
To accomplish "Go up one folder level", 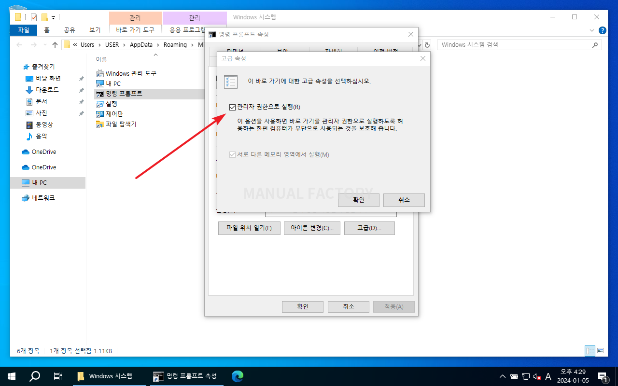I will (55, 45).
